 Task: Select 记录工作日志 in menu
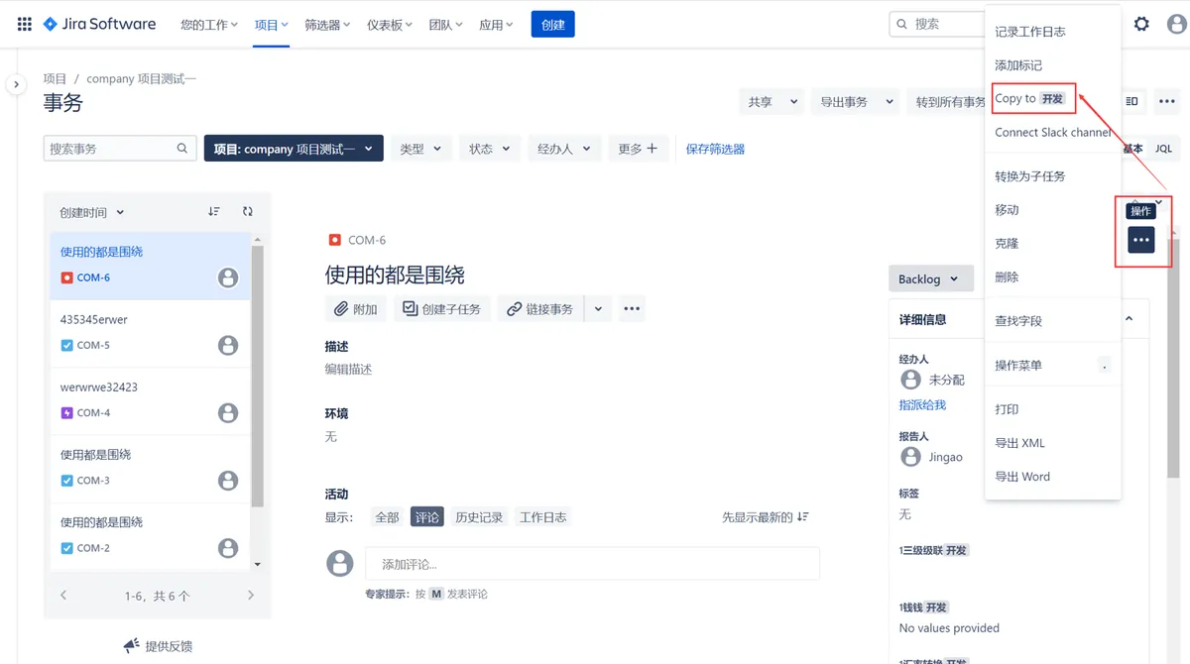pos(1052,32)
